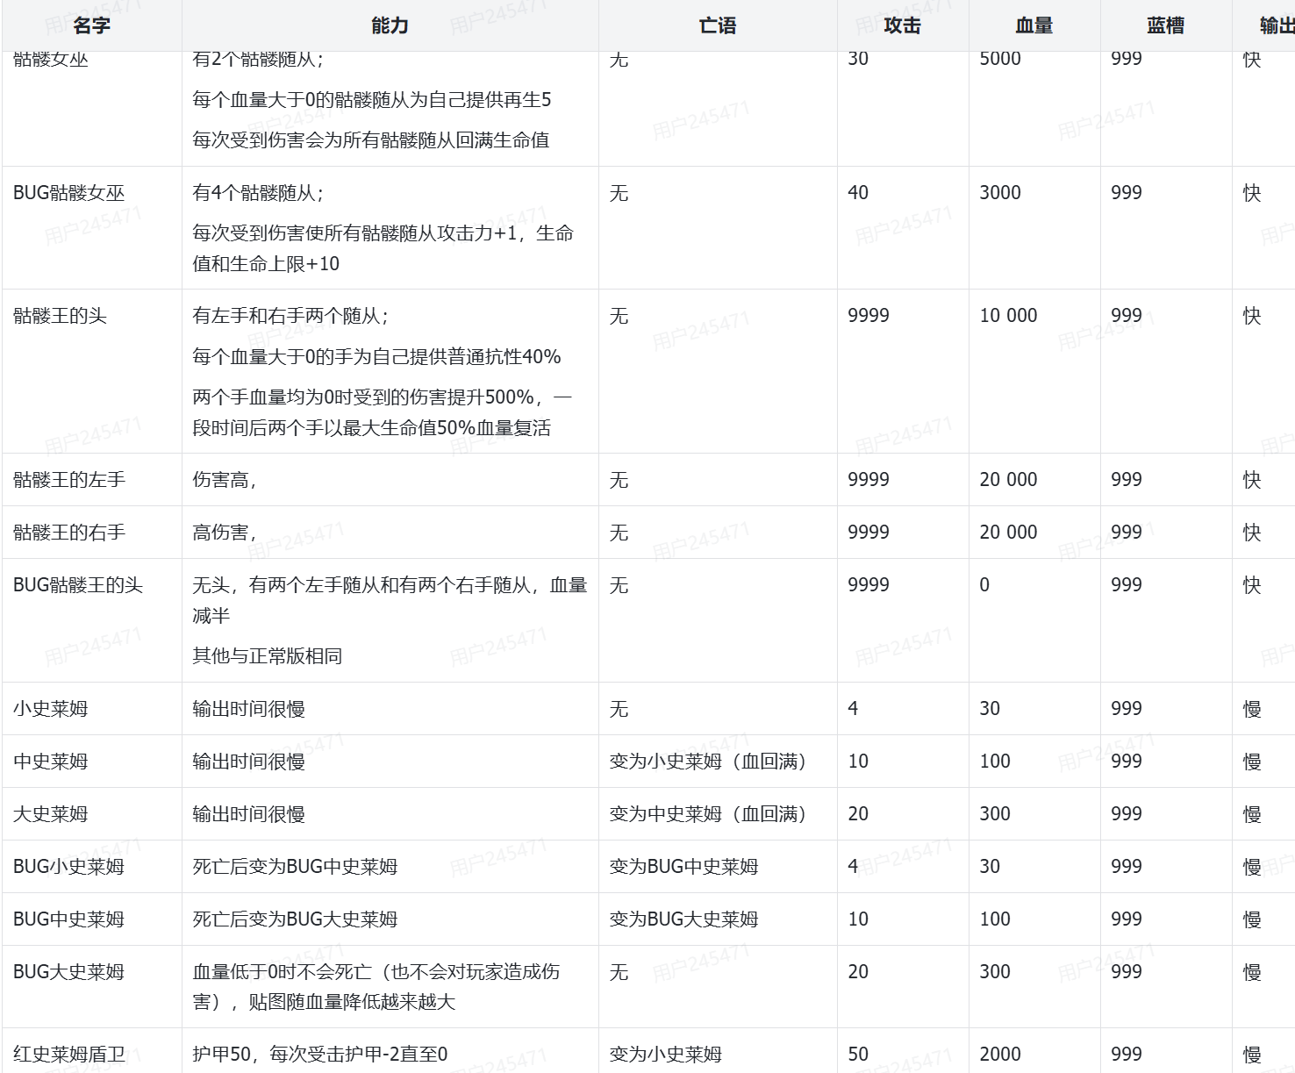This screenshot has width=1295, height=1073.
Task: Click the 10 000 health cell
Action: (1008, 316)
